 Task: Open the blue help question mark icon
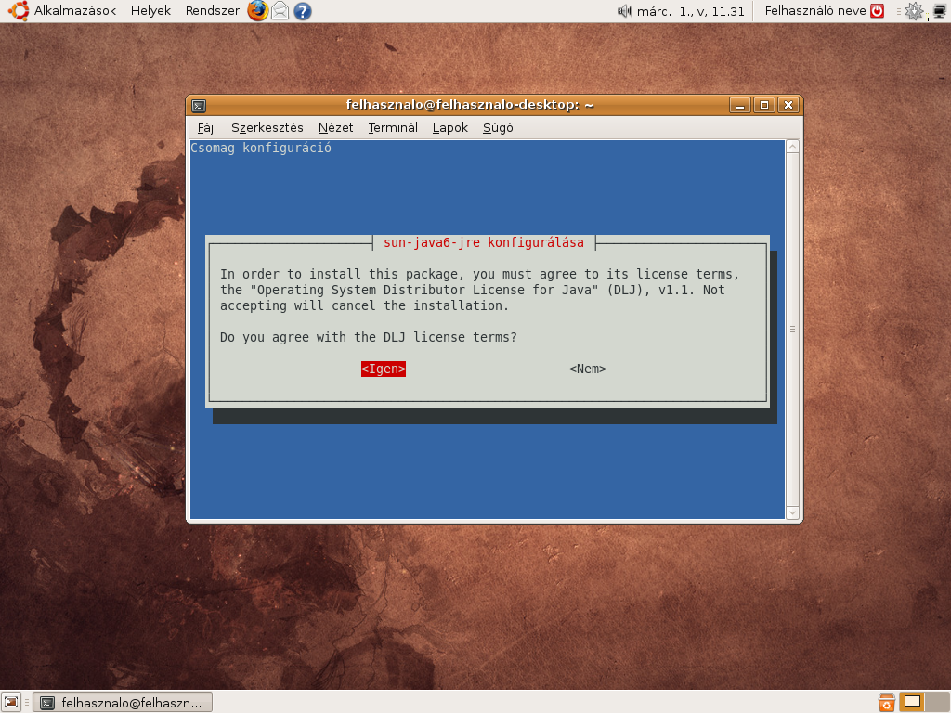click(302, 11)
